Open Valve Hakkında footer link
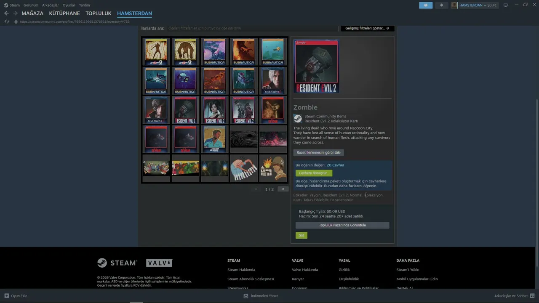539x303 pixels. coord(305,270)
